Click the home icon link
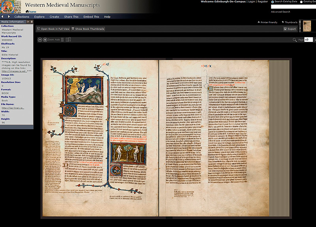316x227 pixels. click(31, 11)
